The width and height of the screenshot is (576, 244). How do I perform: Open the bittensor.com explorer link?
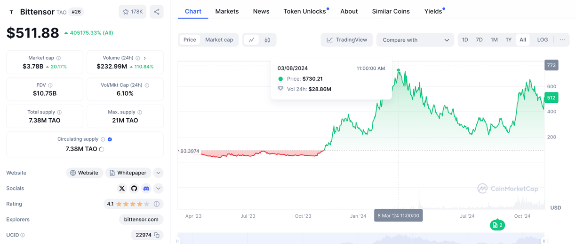click(x=141, y=220)
